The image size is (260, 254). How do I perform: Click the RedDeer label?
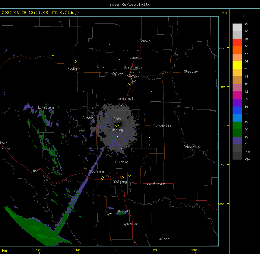click(133, 77)
